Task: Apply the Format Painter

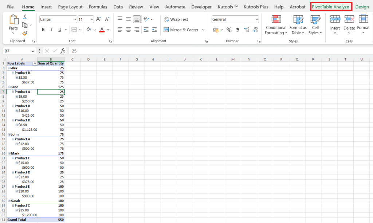Action: [24, 34]
